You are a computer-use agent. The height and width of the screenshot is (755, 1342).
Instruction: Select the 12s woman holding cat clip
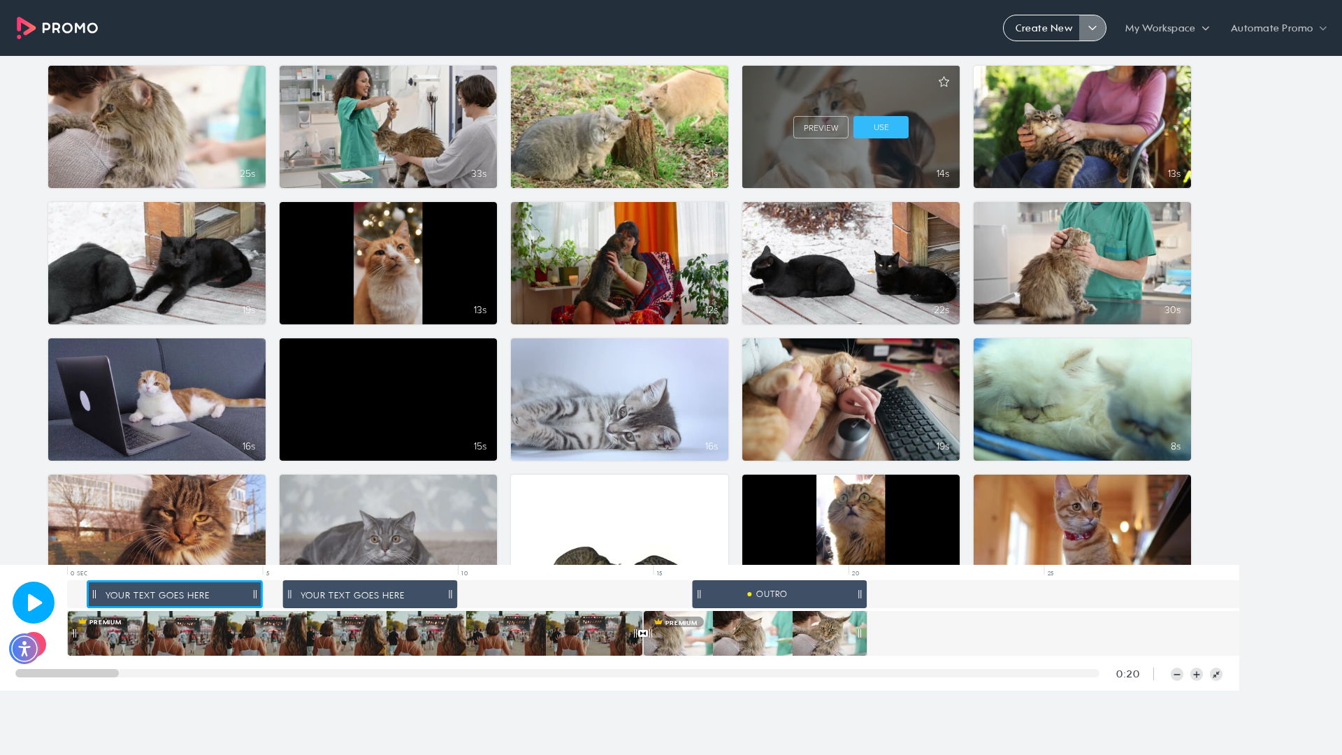tap(619, 263)
